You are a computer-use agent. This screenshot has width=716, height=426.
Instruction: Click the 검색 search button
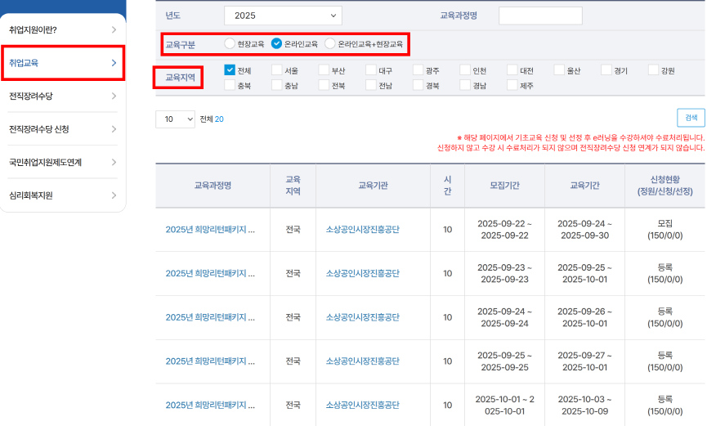tap(691, 118)
